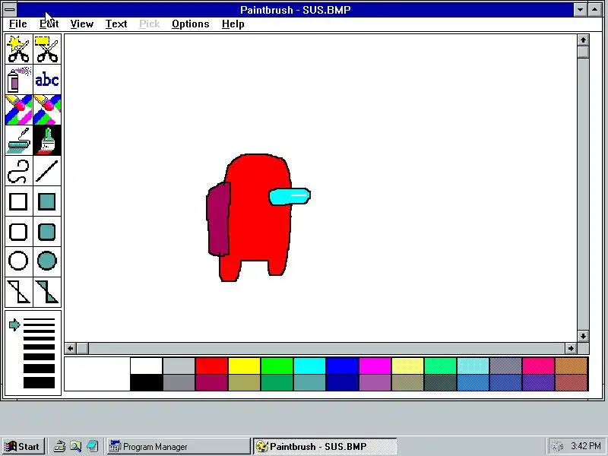Select the hollow Polygon tool
The height and width of the screenshot is (456, 608).
pos(18,292)
